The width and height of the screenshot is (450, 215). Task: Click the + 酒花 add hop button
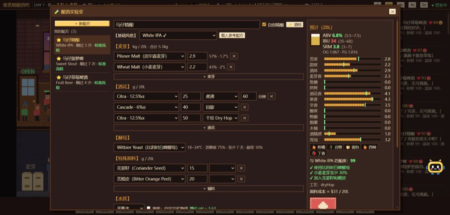(209, 128)
